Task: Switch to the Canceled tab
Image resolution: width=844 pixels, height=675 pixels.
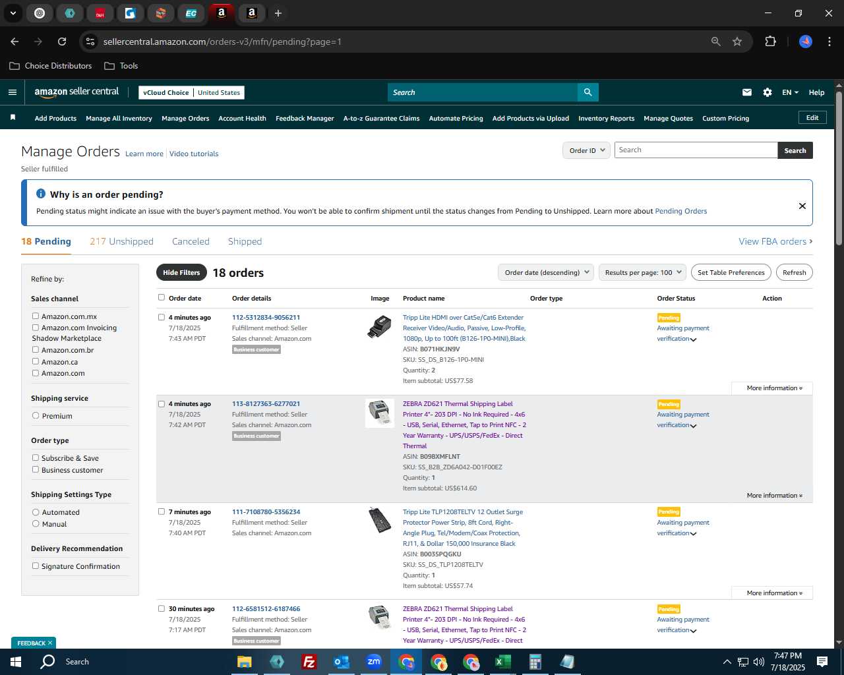Action: click(191, 241)
